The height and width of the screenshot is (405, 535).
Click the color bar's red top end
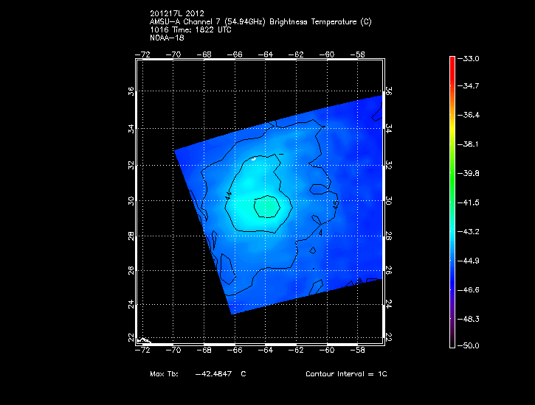pyautogui.click(x=452, y=60)
